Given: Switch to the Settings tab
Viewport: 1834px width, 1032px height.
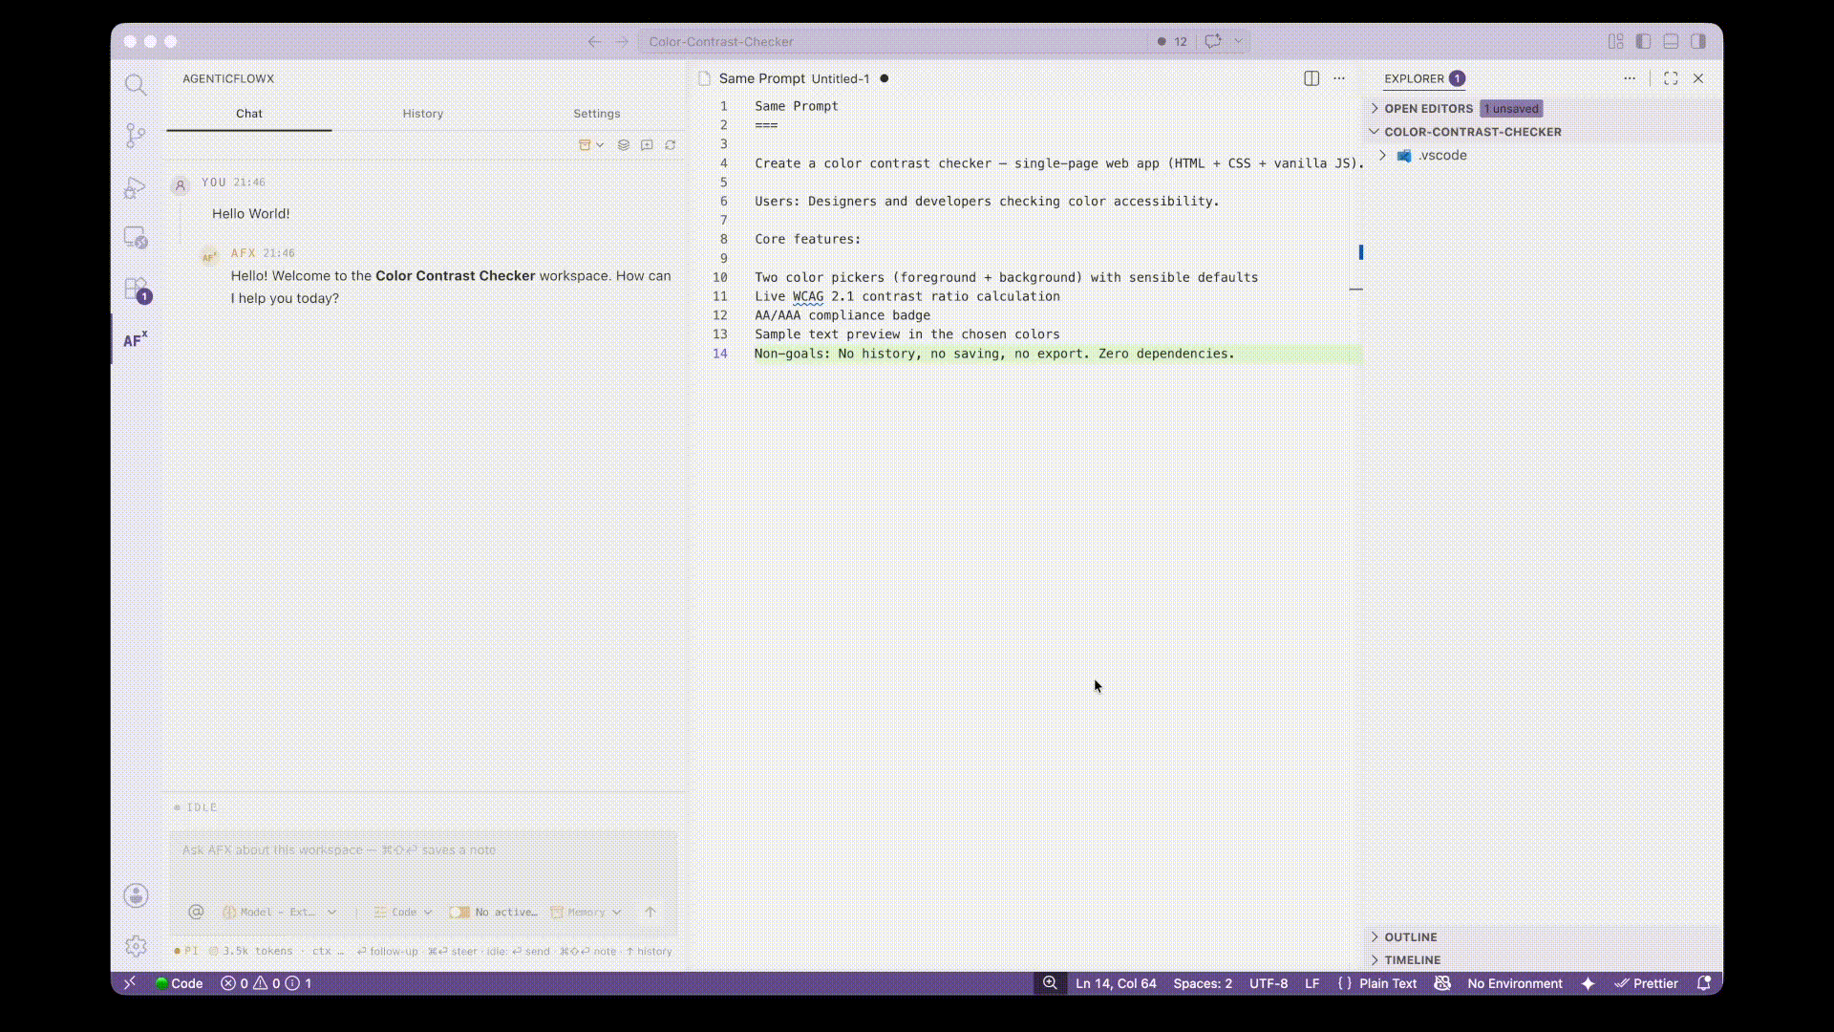Looking at the screenshot, I should click(597, 113).
